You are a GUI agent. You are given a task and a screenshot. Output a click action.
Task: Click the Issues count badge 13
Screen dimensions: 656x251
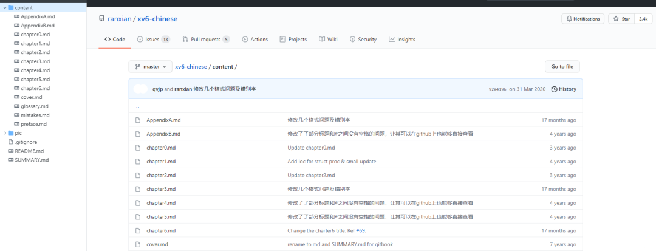tap(165, 40)
